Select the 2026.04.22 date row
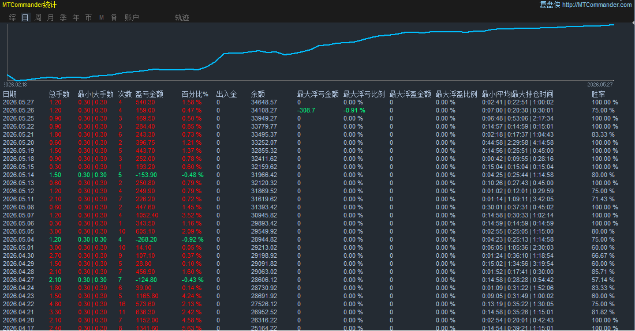This screenshot has height=331, width=635. click(x=18, y=304)
